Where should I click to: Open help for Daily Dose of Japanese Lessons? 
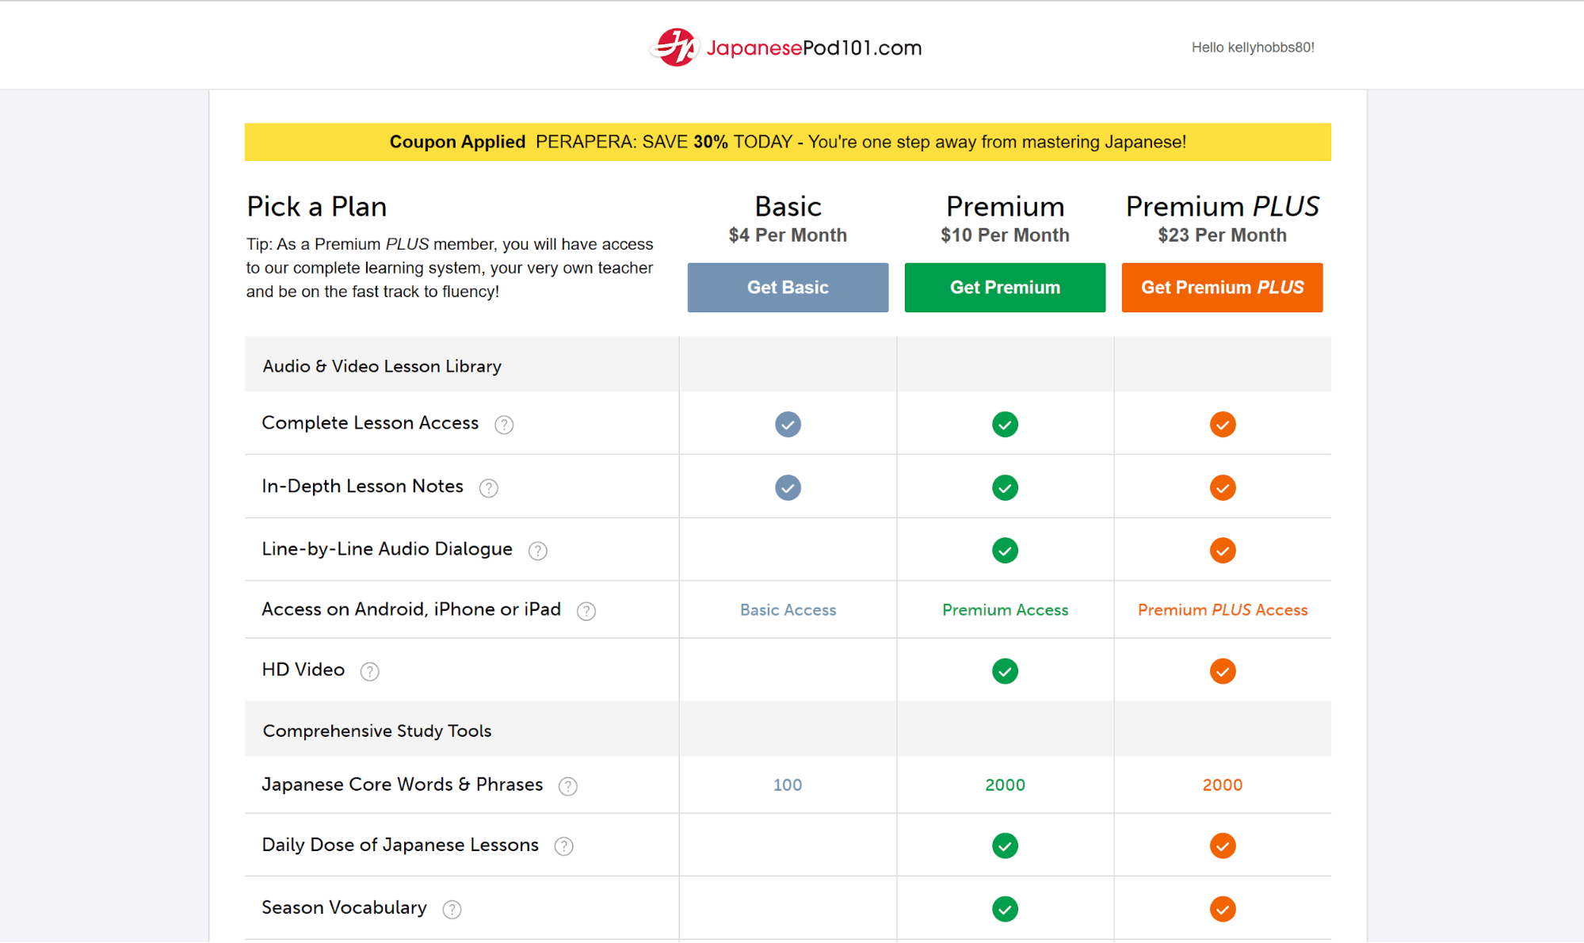[x=564, y=846]
